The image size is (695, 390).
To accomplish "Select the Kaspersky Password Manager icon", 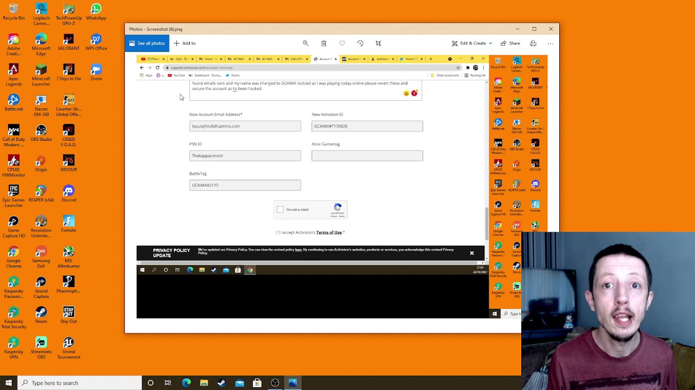I will pyautogui.click(x=14, y=288).
